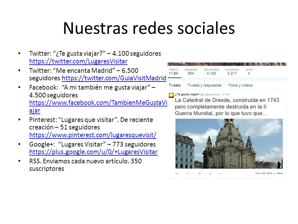Click the LISTAS 4 counter
This screenshot has width=298, height=224.
249,72
